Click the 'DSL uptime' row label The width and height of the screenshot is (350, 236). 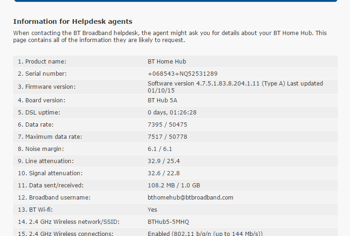click(39, 112)
